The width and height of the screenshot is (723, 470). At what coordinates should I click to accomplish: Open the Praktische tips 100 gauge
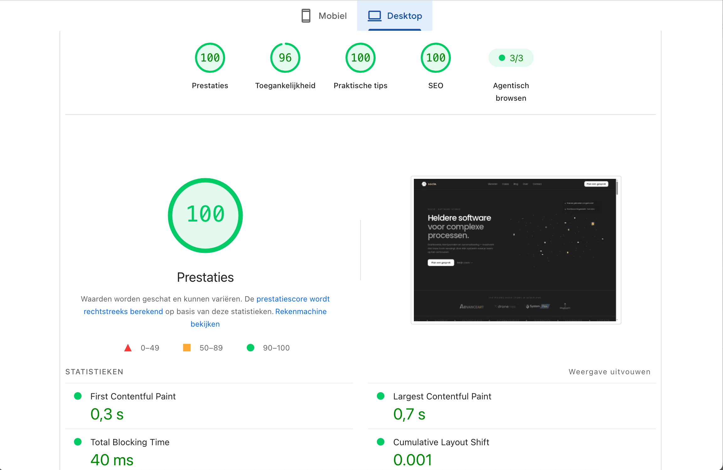coord(361,58)
